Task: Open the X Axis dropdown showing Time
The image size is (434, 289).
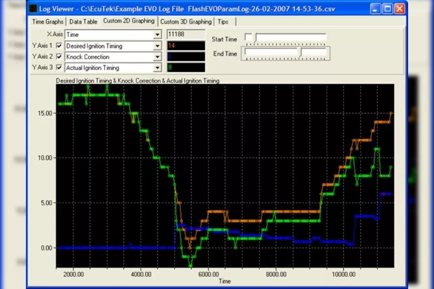Action: (x=158, y=34)
